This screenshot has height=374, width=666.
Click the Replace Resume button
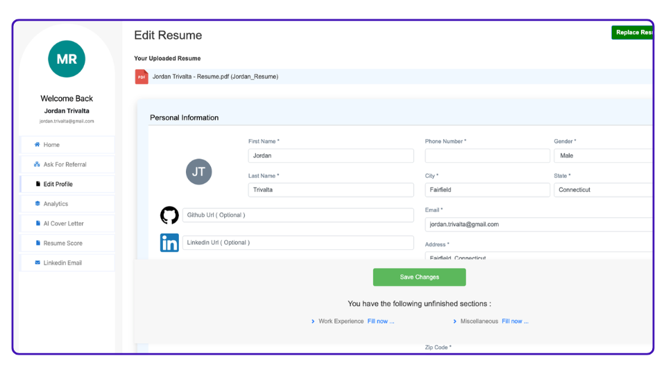633,33
